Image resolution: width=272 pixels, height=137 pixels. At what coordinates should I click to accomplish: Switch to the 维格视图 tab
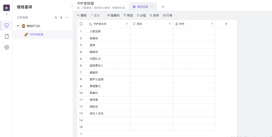tap(142, 7)
